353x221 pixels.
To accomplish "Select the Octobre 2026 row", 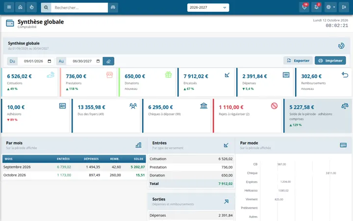I will click(x=74, y=175).
